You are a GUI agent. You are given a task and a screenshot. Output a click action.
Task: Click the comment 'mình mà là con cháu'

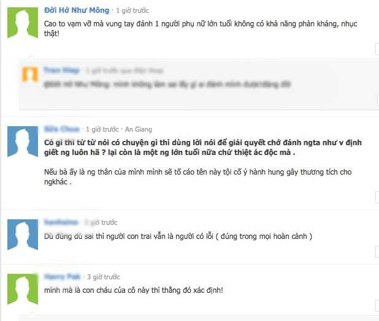click(134, 290)
